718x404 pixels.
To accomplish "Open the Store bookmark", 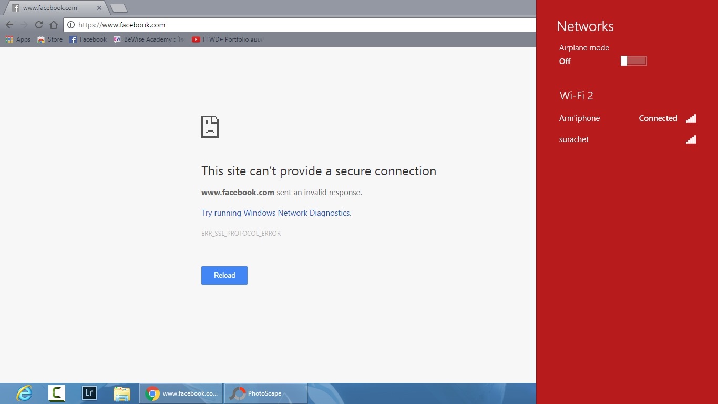I will click(x=50, y=39).
